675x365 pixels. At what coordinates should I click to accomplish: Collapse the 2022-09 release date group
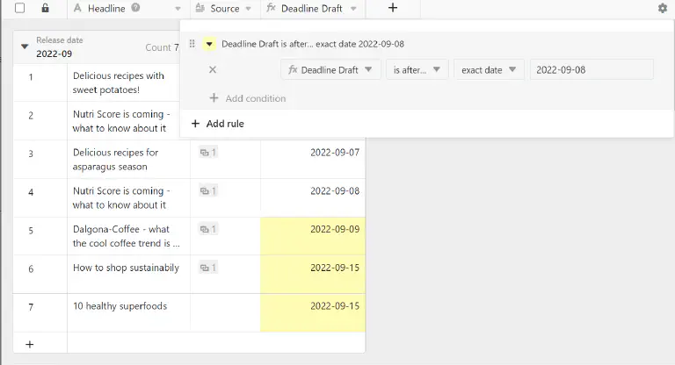pyautogui.click(x=25, y=47)
